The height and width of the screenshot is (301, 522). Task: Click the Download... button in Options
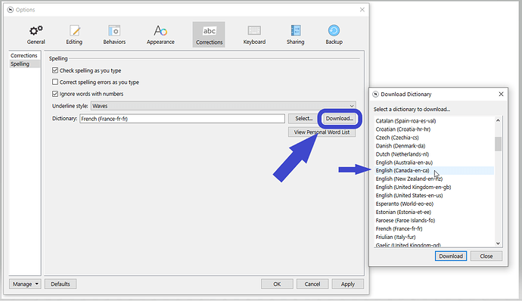[339, 119]
